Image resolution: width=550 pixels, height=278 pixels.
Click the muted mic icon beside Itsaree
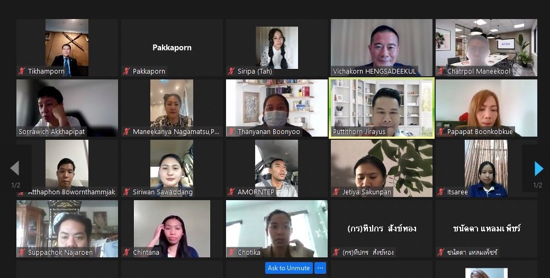click(441, 192)
